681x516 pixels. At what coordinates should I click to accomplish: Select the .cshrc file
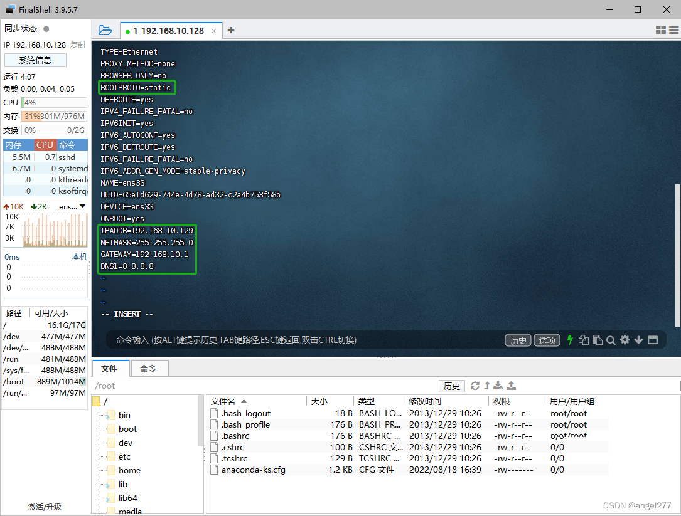click(232, 448)
